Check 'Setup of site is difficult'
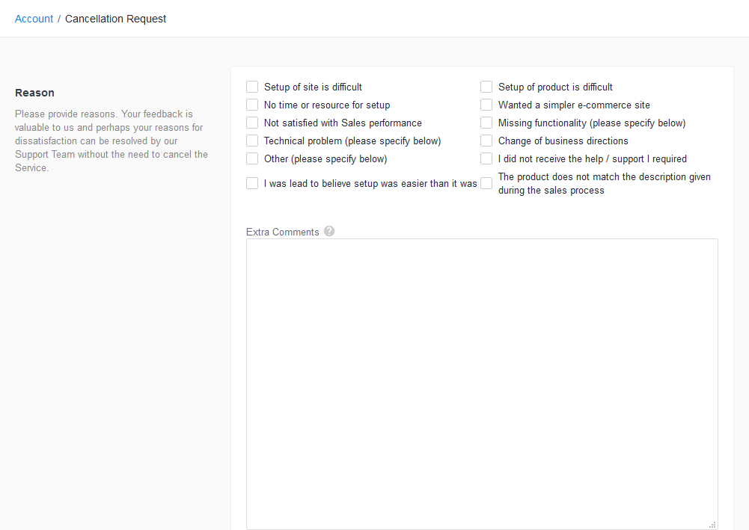Screen dimensions: 749x530 252,87
